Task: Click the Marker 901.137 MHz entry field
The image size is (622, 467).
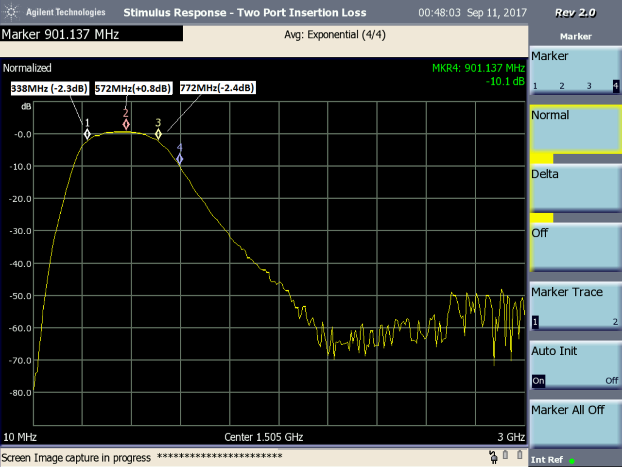Action: (x=91, y=34)
